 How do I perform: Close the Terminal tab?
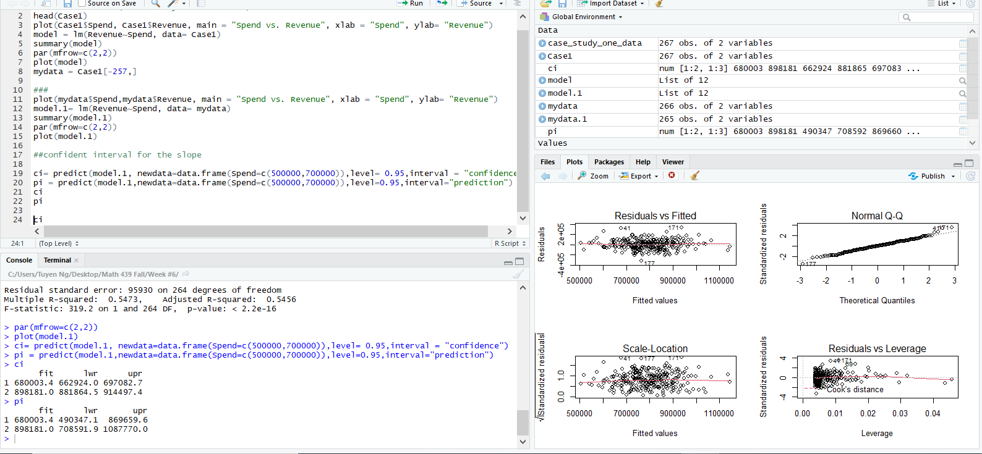(x=77, y=261)
